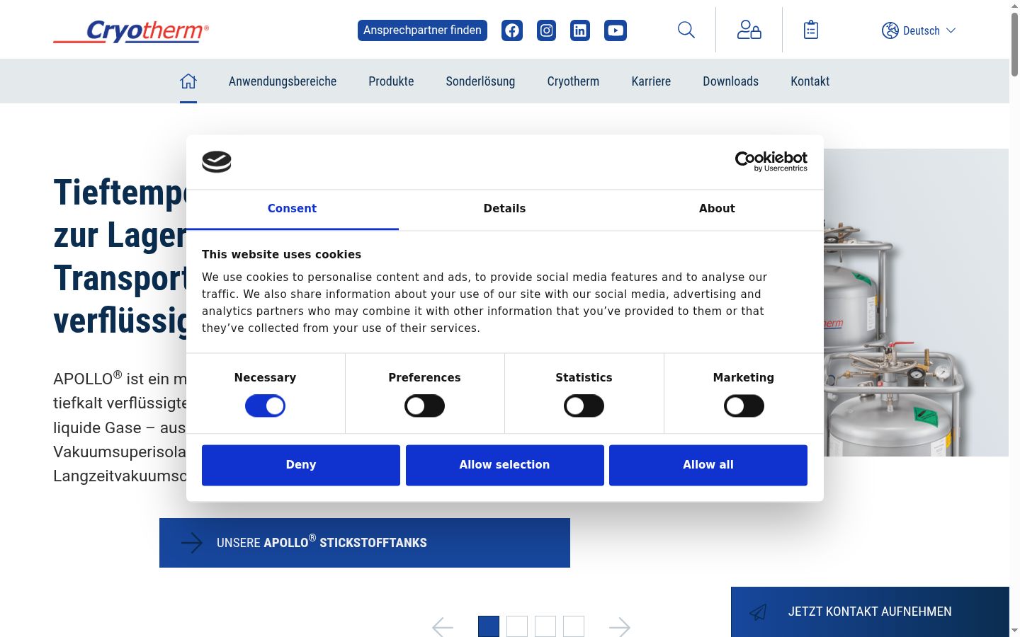
Task: Click the Cryotherm logo
Action: click(x=131, y=31)
